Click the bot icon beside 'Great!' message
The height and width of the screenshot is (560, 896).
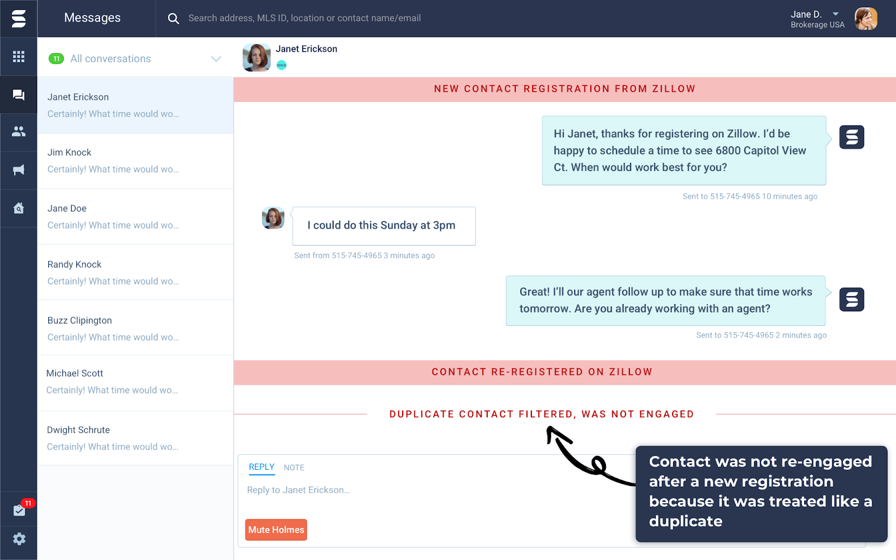[x=852, y=300]
